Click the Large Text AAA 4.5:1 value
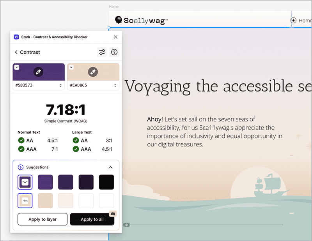Viewport: 312px width, 241px height. 107,149
